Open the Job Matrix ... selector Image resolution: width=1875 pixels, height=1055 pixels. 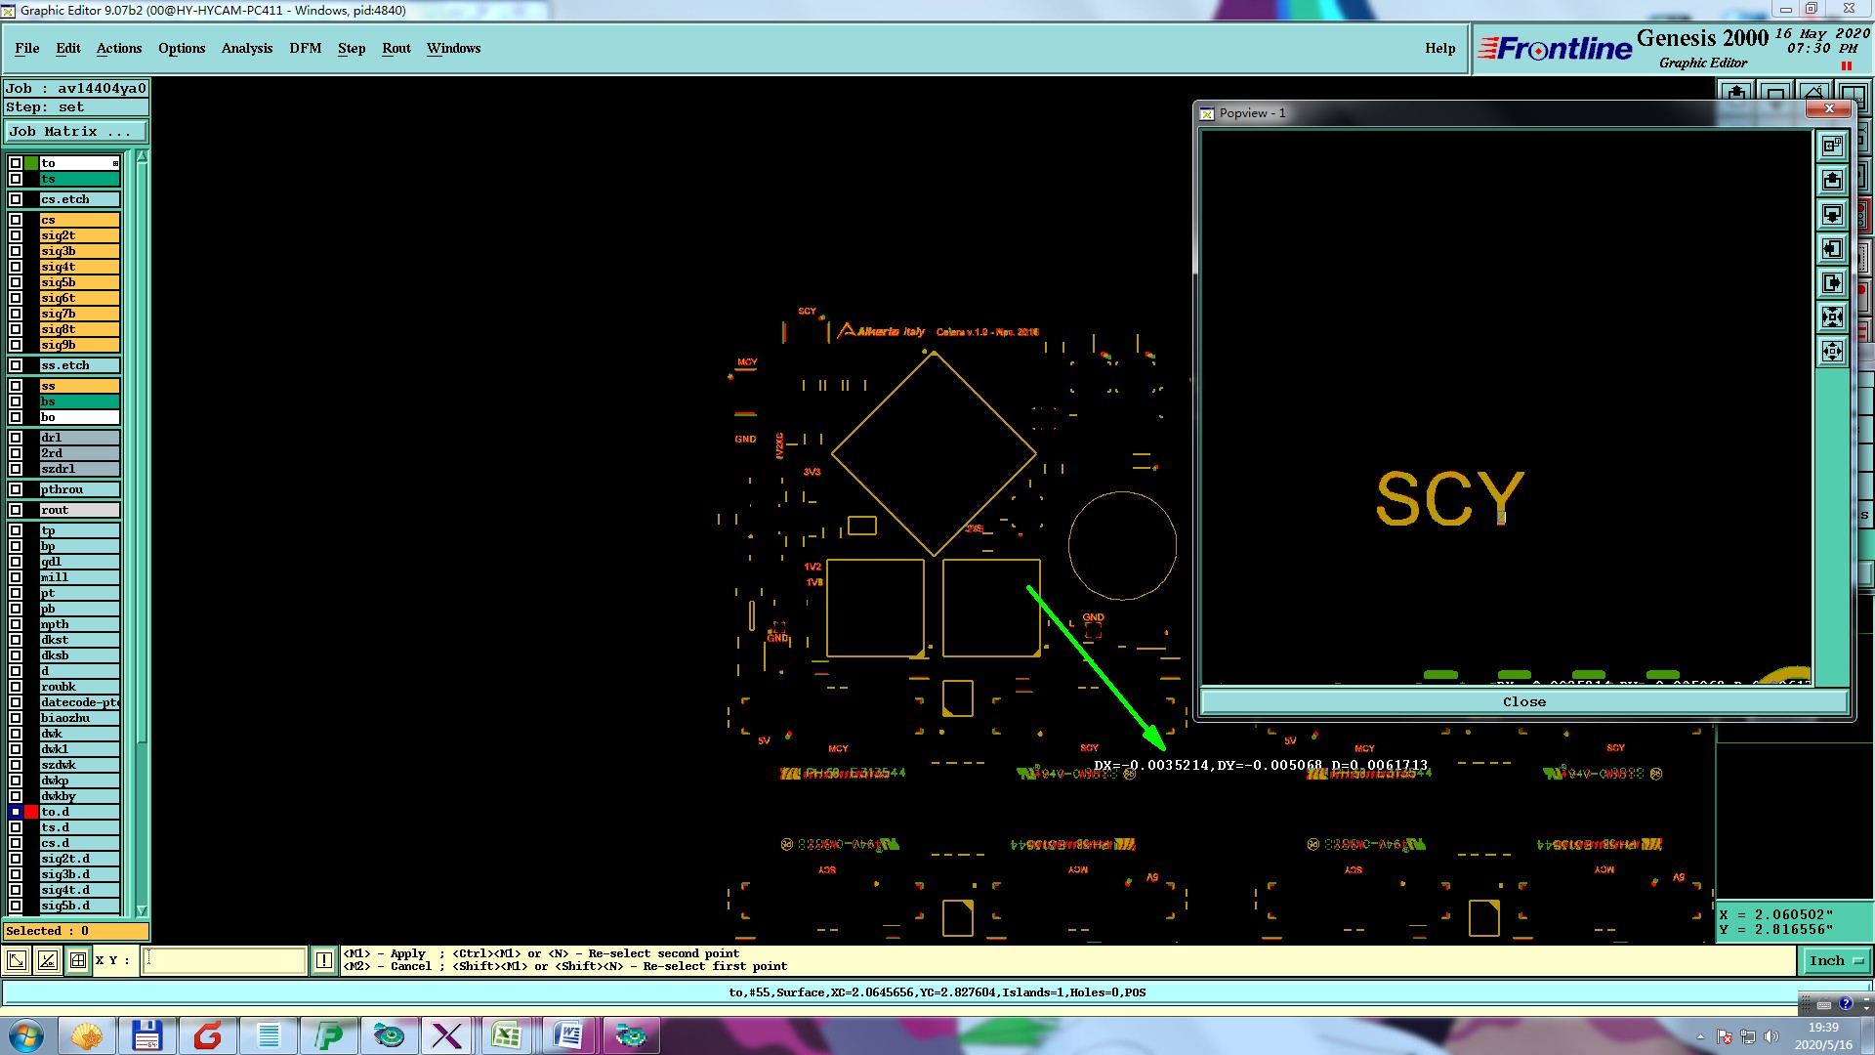click(x=76, y=131)
